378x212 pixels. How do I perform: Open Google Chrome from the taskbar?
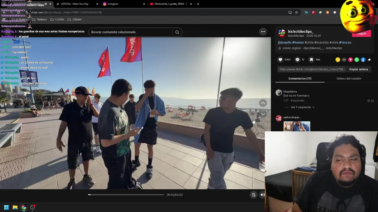(x=24, y=207)
